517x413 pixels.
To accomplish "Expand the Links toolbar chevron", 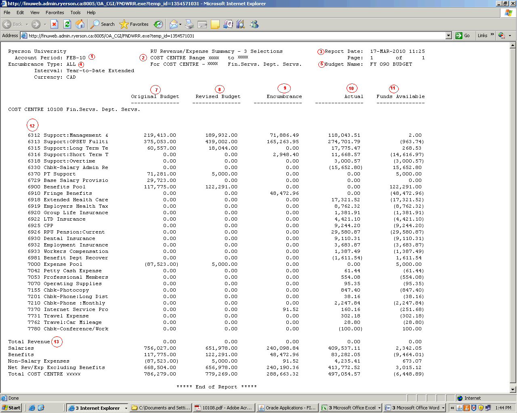I will (x=492, y=35).
